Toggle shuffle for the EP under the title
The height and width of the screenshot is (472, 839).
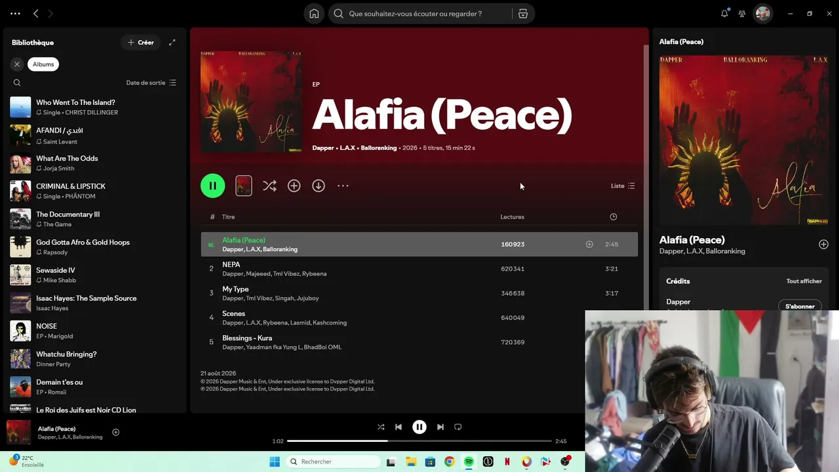point(269,186)
